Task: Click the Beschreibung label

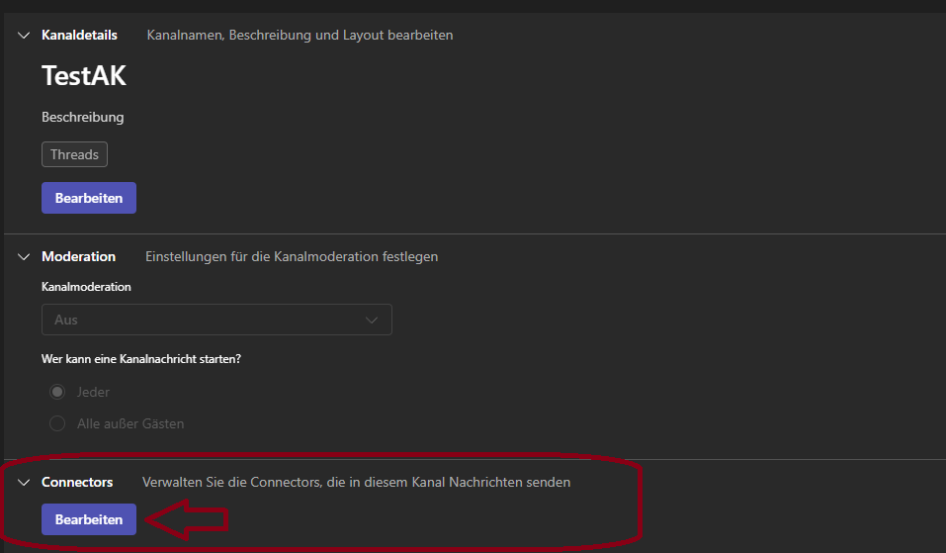Action: [83, 117]
